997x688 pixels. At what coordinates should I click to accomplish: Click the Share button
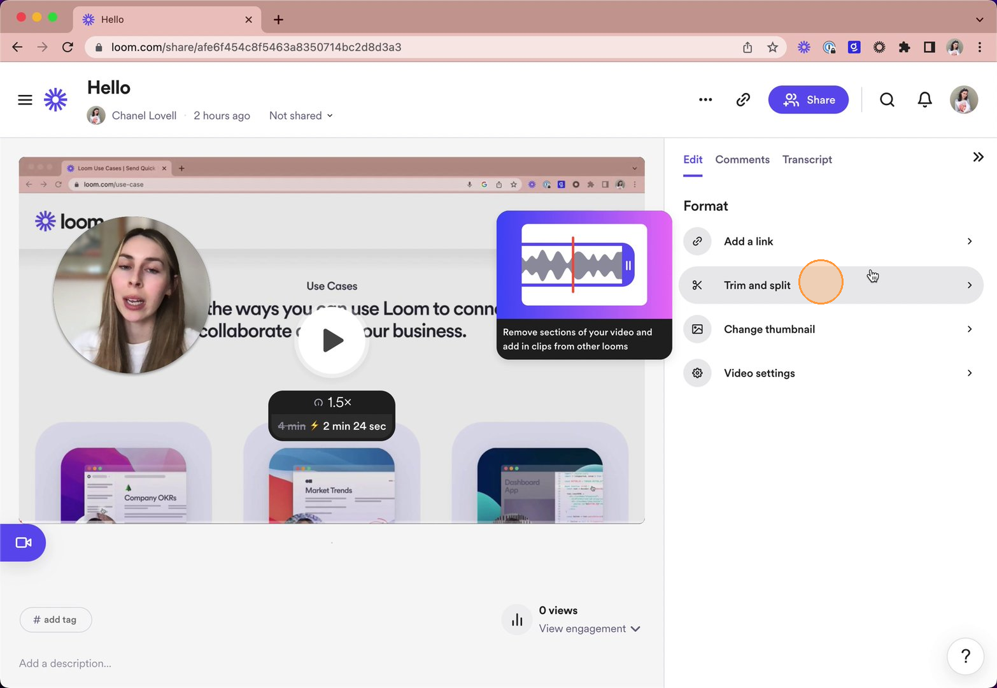pos(809,100)
